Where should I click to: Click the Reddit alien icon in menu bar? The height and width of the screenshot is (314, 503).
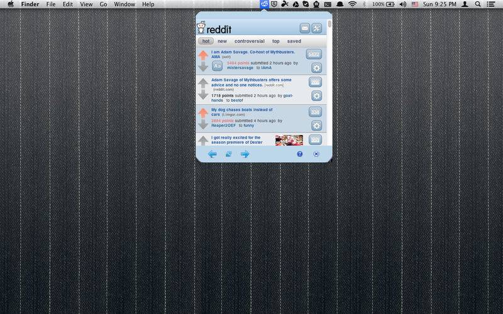[264, 4]
